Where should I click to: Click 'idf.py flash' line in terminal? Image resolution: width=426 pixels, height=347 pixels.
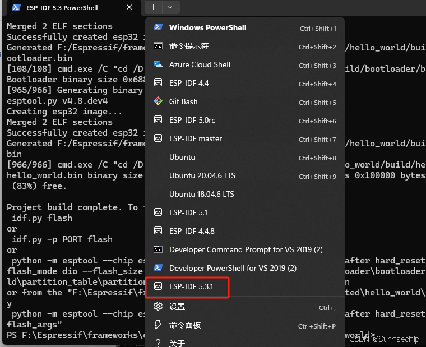click(x=42, y=218)
